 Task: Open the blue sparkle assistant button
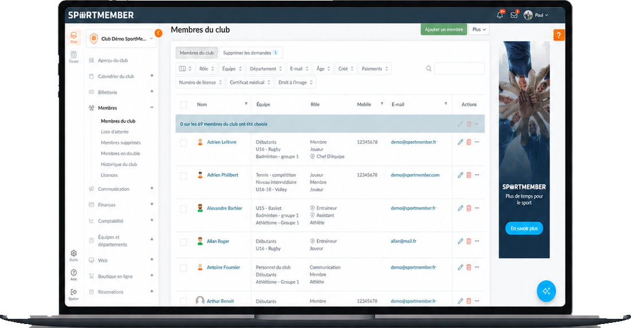pyautogui.click(x=546, y=291)
